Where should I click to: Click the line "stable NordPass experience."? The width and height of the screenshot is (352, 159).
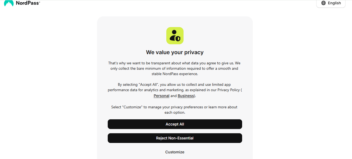tap(175, 74)
